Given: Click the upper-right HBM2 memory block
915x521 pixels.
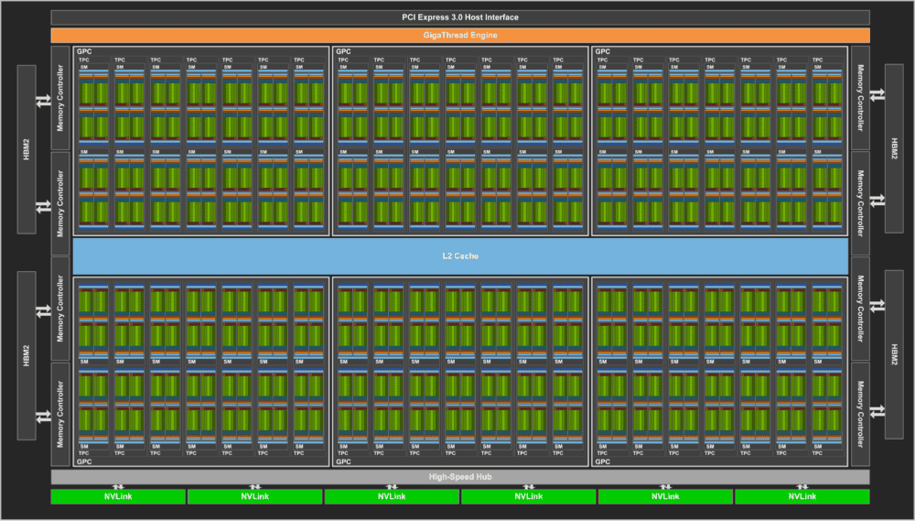Looking at the screenshot, I should click(x=894, y=148).
